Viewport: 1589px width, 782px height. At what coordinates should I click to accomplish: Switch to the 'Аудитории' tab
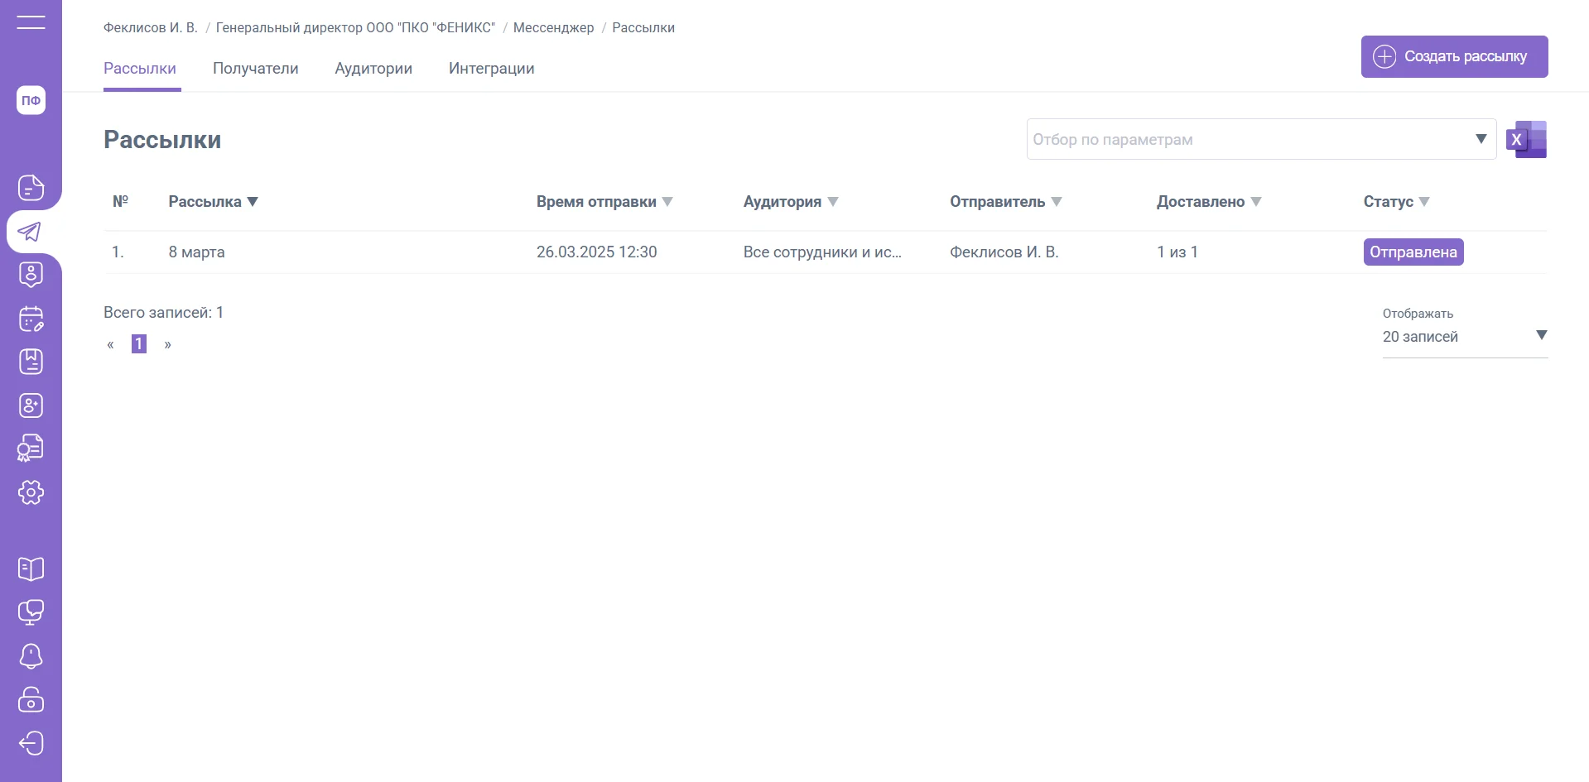coord(373,69)
